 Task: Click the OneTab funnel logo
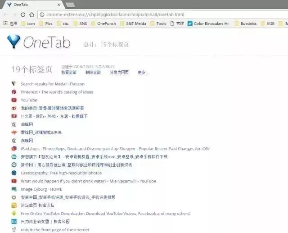click(14, 41)
